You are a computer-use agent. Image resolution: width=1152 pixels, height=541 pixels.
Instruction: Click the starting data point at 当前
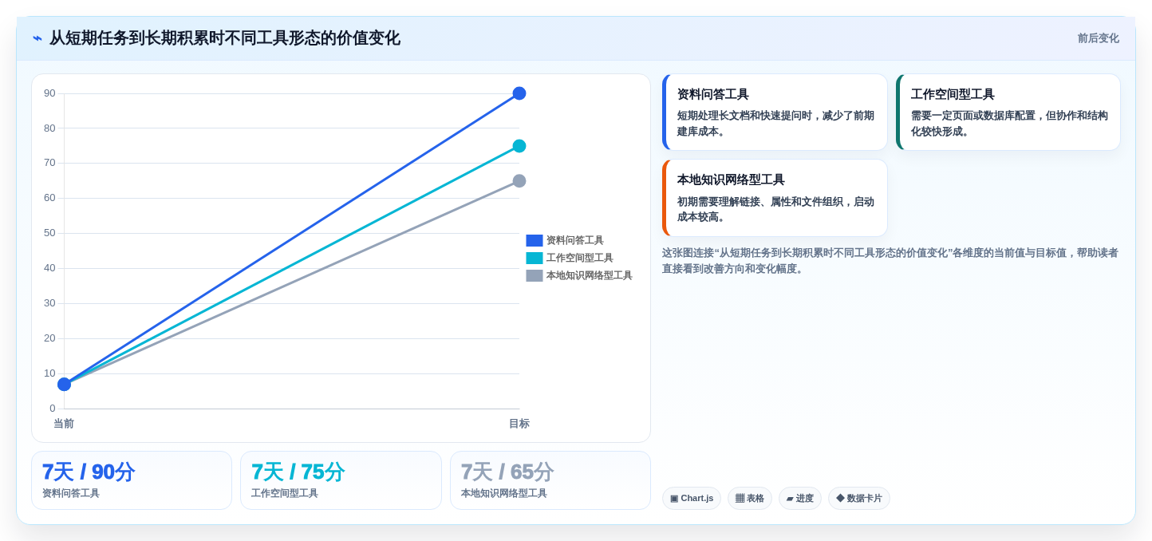pos(65,385)
